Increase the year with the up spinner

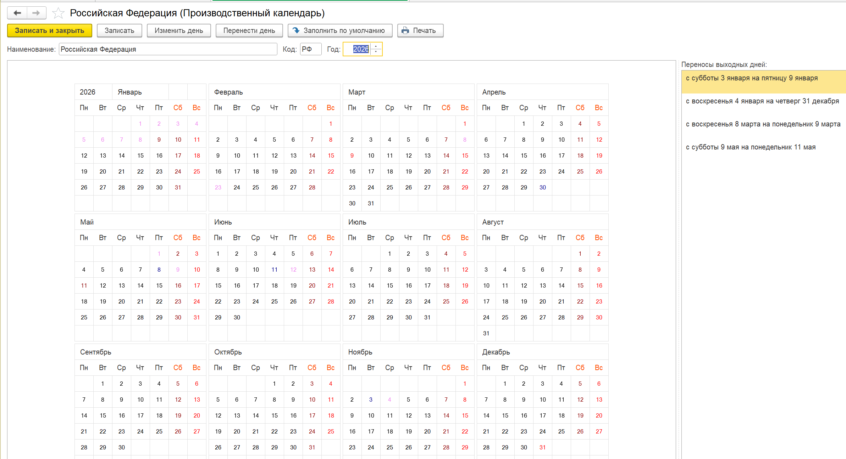(x=376, y=46)
